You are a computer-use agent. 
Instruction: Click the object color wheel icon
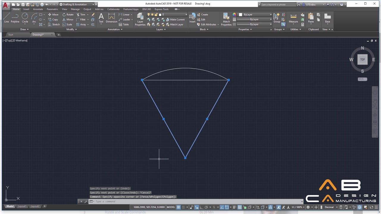tap(234, 15)
